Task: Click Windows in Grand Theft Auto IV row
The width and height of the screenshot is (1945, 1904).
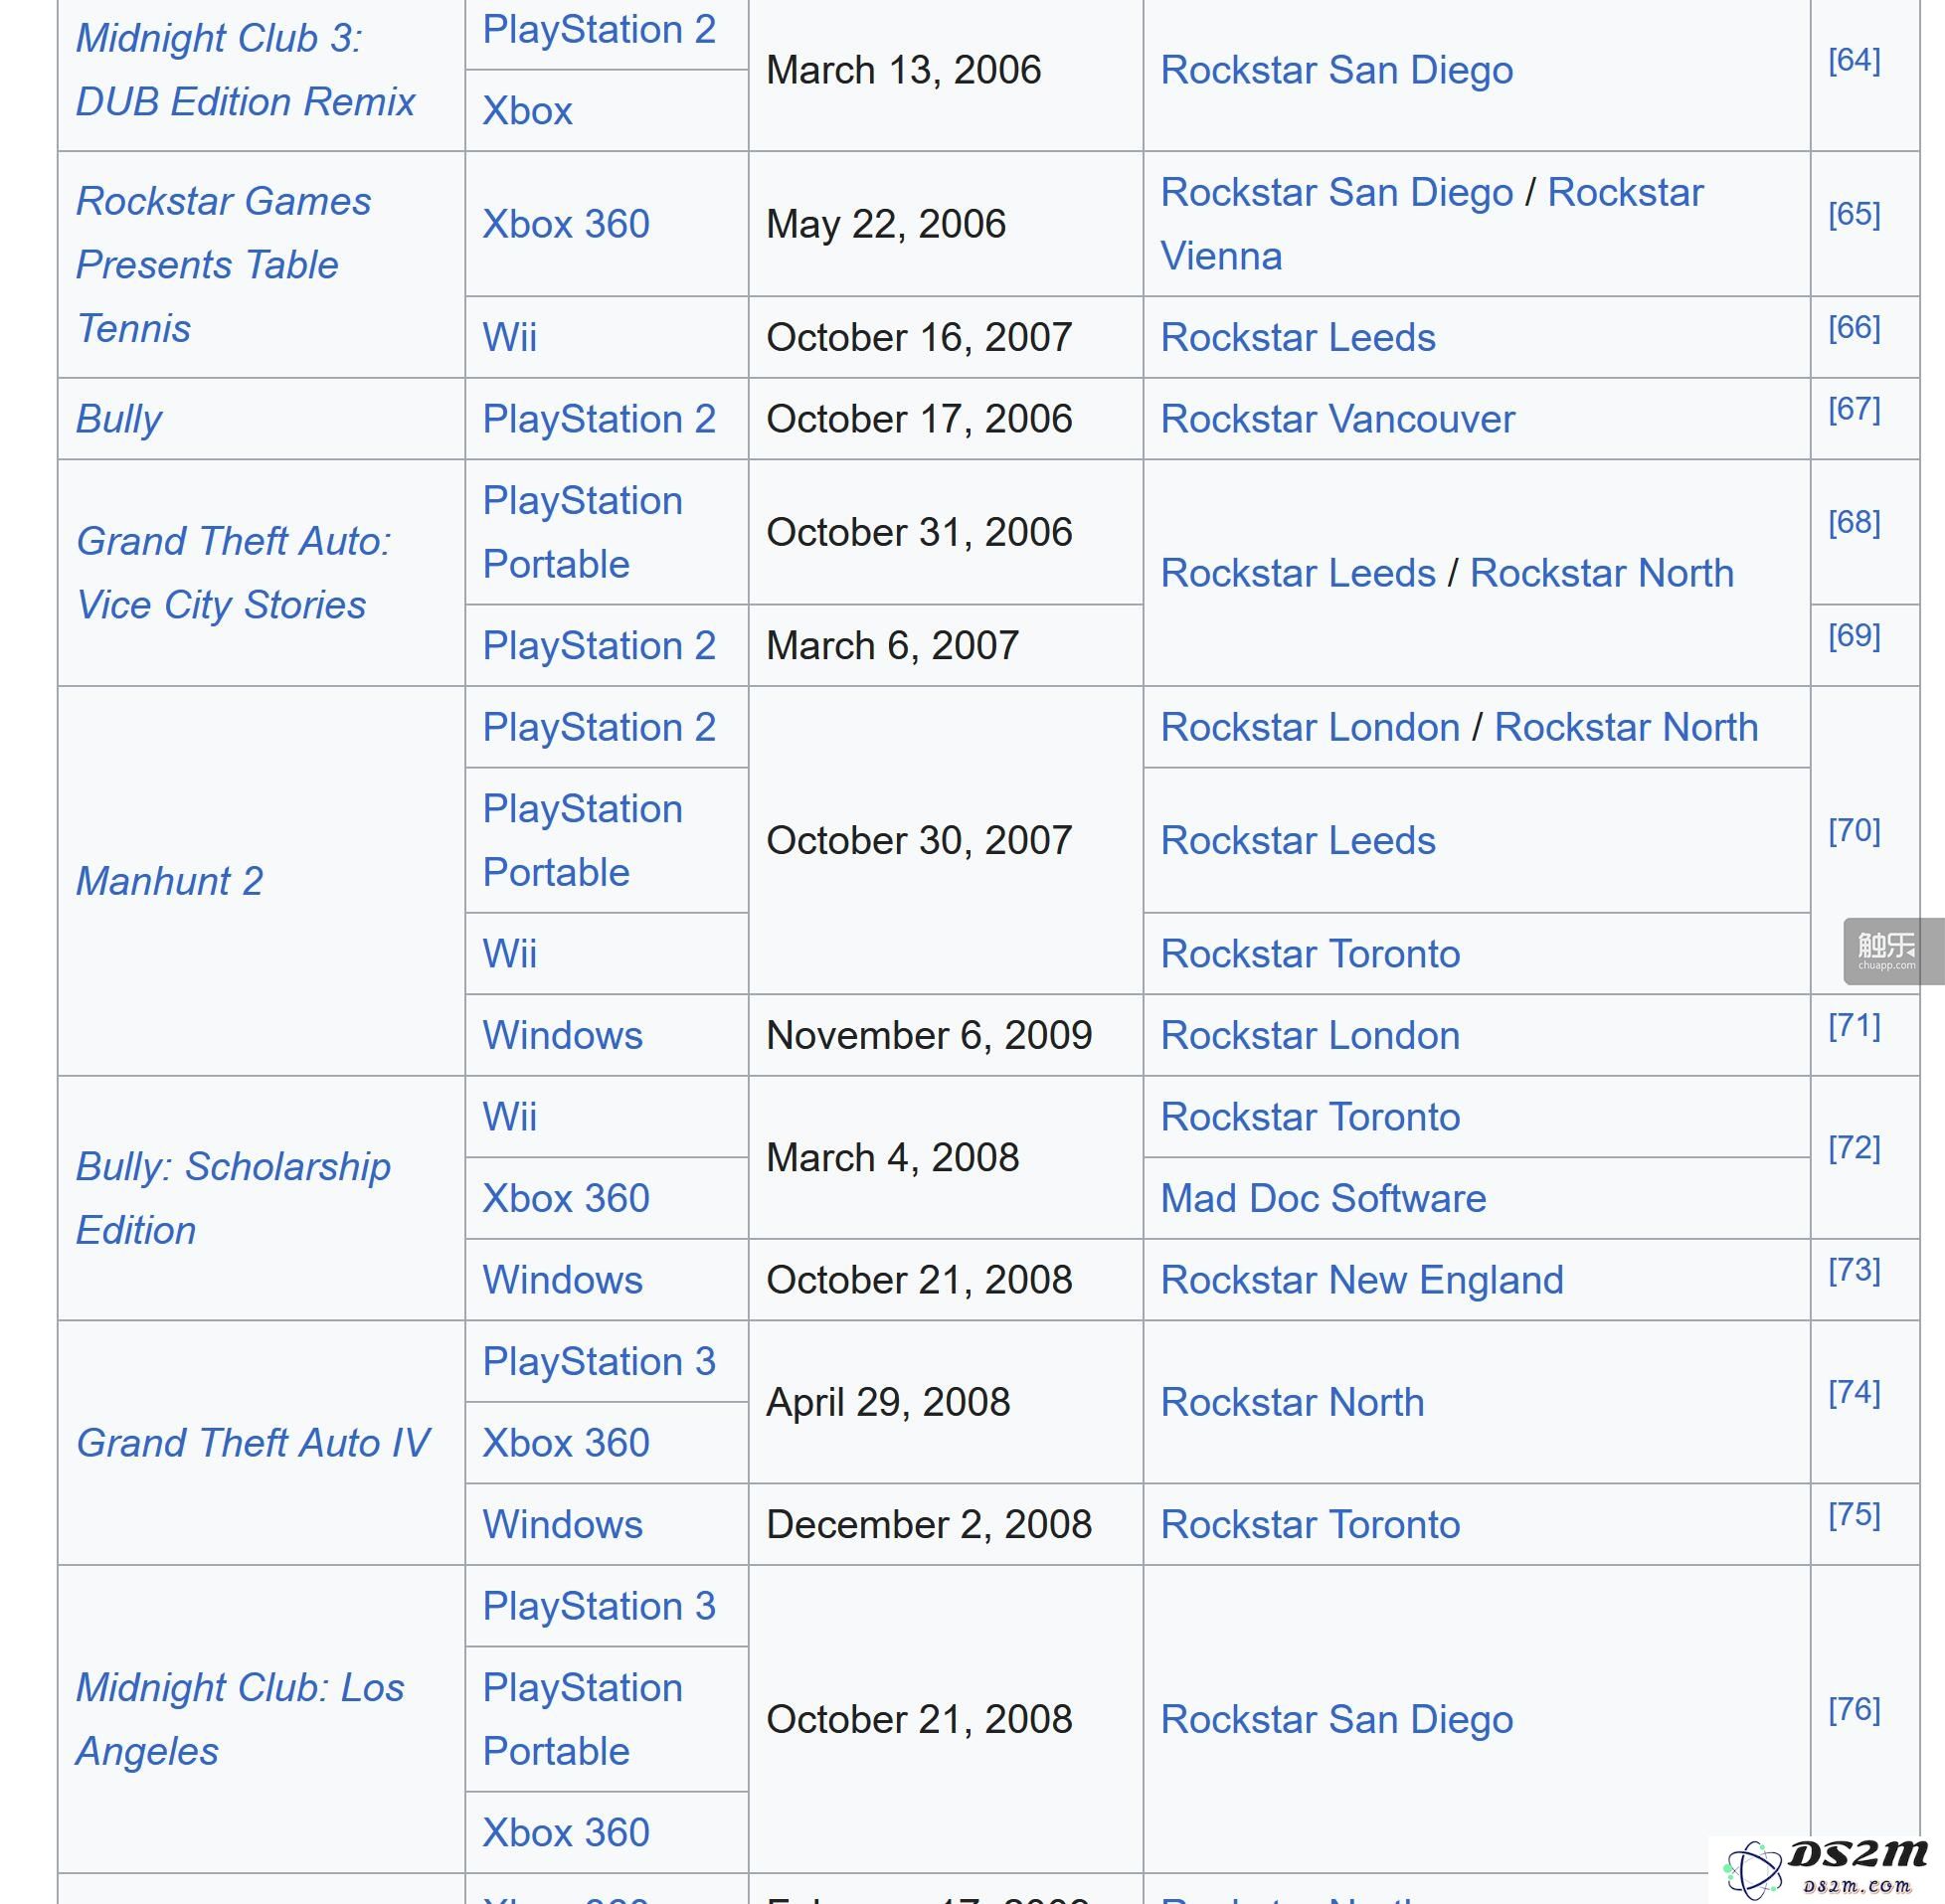Action: 562,1524
